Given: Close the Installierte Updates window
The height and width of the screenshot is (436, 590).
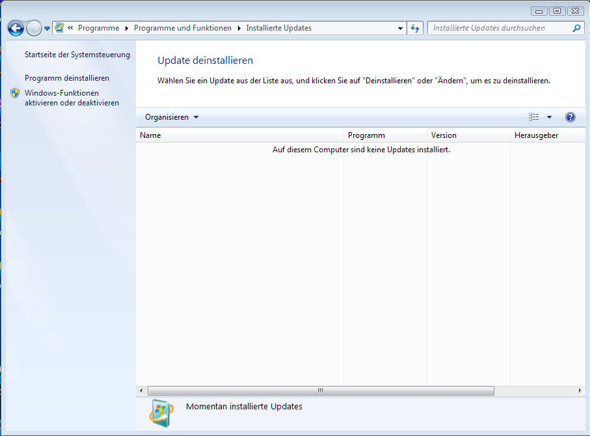Looking at the screenshot, I should [x=575, y=11].
